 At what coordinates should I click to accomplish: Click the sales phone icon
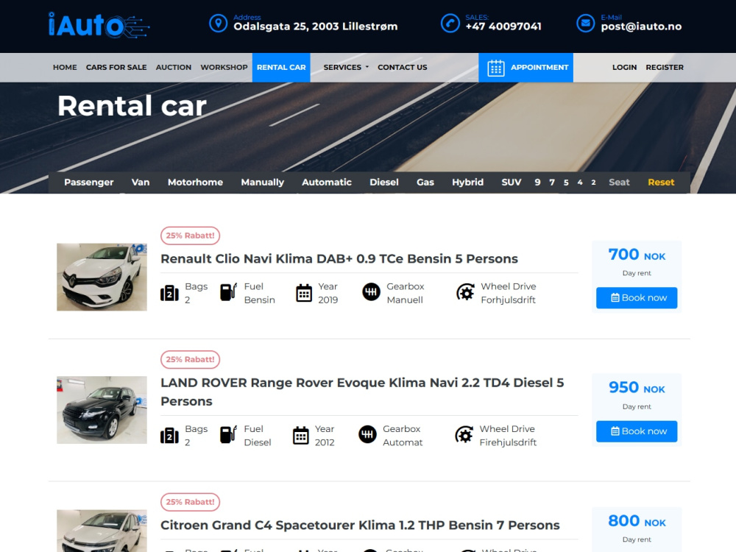click(x=450, y=23)
